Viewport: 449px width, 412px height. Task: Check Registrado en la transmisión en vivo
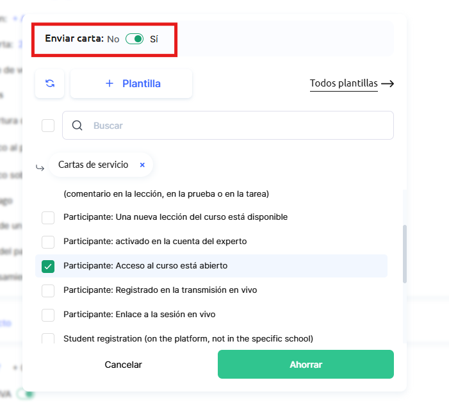(48, 291)
